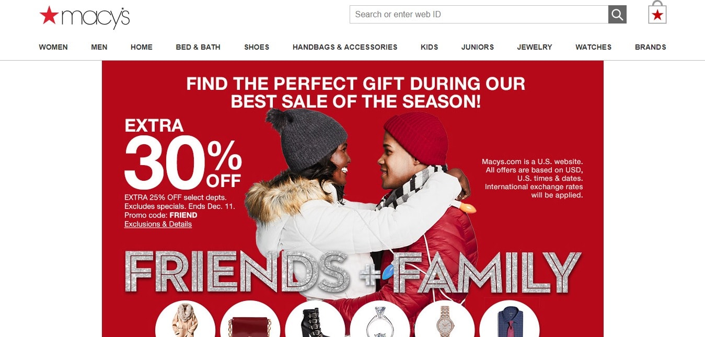This screenshot has width=705, height=337.
Task: Select the fur-trim coat circle thumbnail
Action: click(186, 319)
